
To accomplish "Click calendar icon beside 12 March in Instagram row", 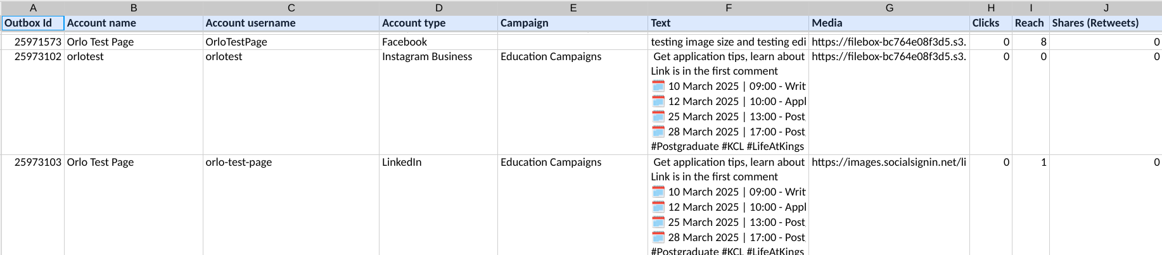I will click(x=658, y=101).
